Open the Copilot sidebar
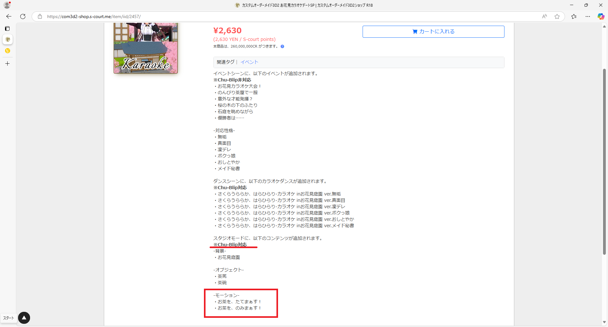Screen dimensions: 608x327 point(601,16)
